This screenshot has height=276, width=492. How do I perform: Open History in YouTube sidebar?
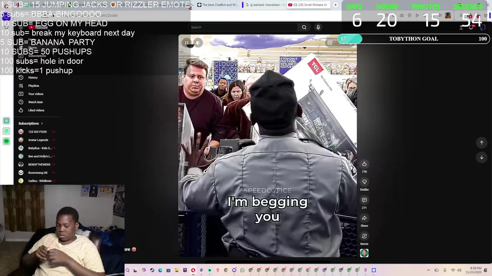click(33, 78)
